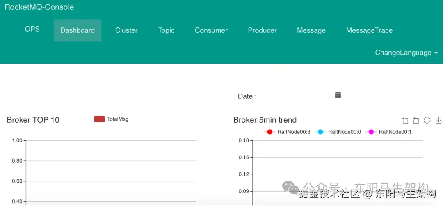Screen dimensions: 443x206
Task: Open the calendar date picker icon
Action: [x=338, y=95]
